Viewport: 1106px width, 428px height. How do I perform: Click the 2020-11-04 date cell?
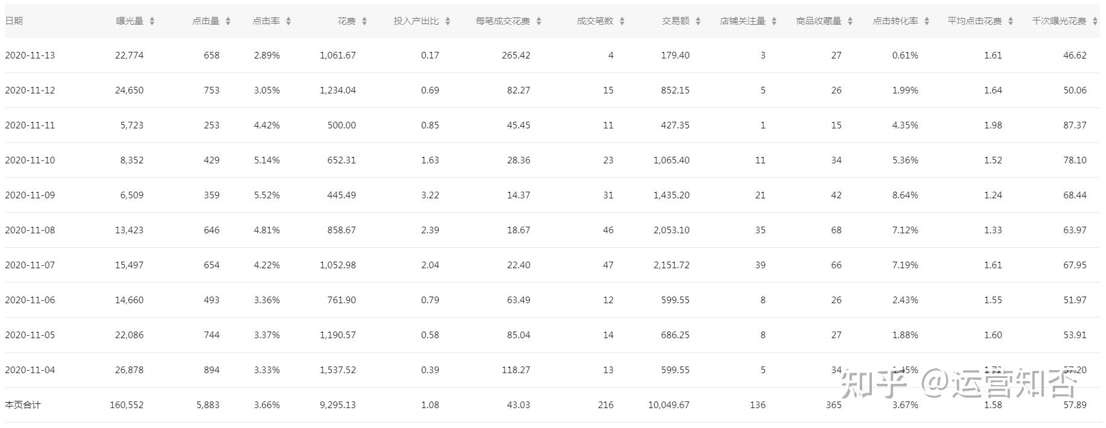point(30,370)
